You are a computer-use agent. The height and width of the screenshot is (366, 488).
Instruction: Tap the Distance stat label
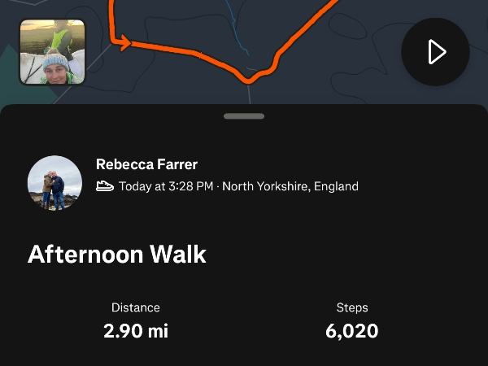[x=136, y=307]
